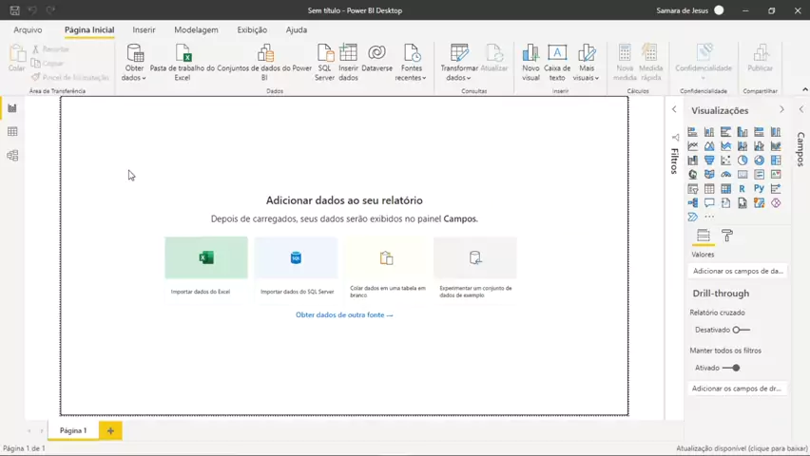This screenshot has width=810, height=456.
Task: Insert a Caixa de texto
Action: click(557, 62)
